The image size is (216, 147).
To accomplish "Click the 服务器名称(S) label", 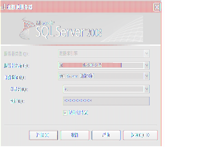I will click(17, 66).
